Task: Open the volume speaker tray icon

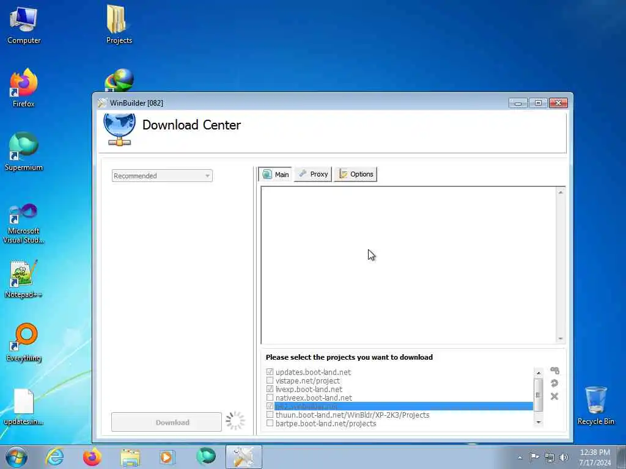Action: (564, 457)
